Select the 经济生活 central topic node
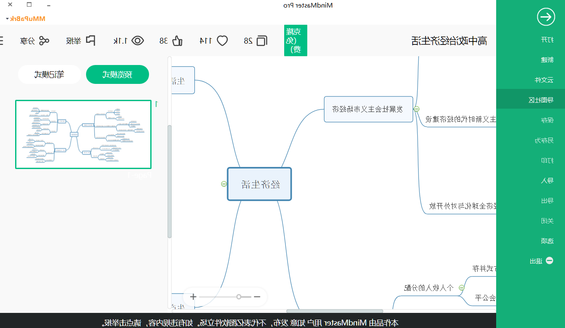Screen dimensions: 565x328 point(259,184)
